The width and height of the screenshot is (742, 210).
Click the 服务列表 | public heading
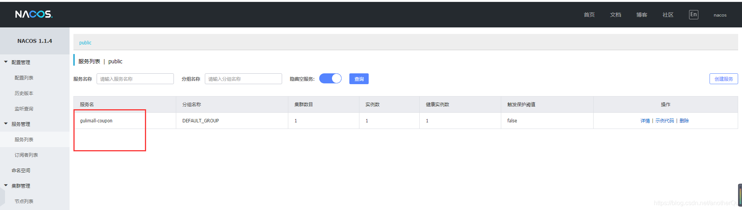tap(100, 61)
